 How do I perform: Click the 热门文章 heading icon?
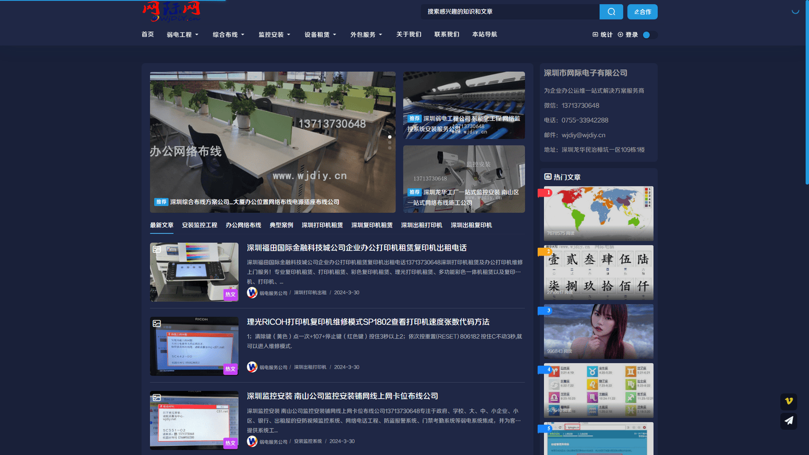pos(548,177)
